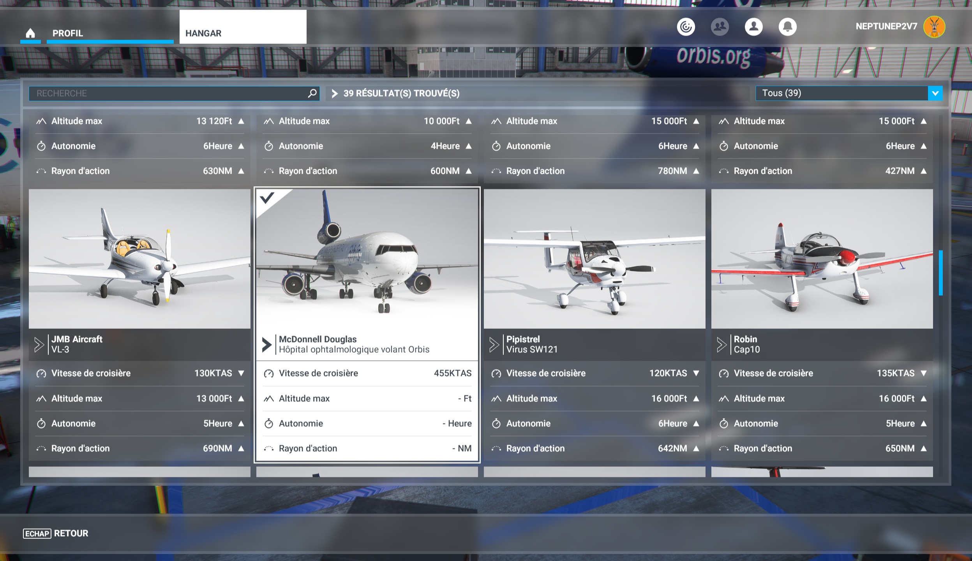Click the 642NM range arrow for Virus SW121

pos(696,448)
